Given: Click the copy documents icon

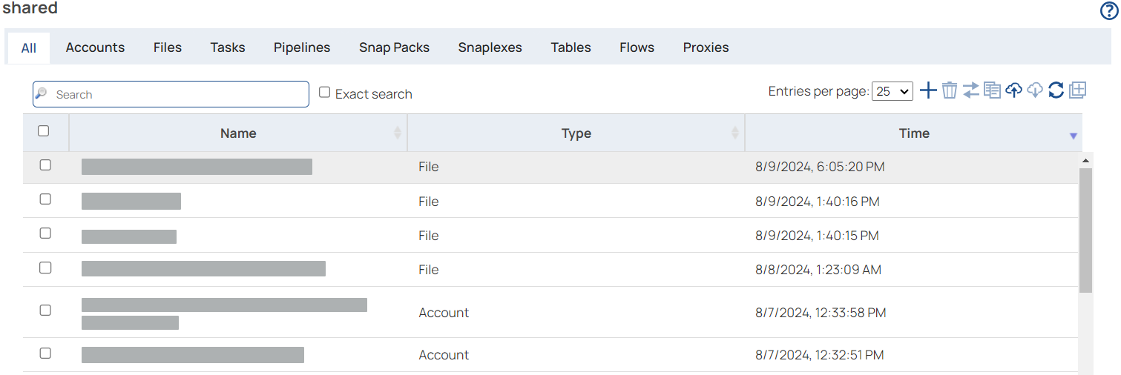Looking at the screenshot, I should (993, 90).
